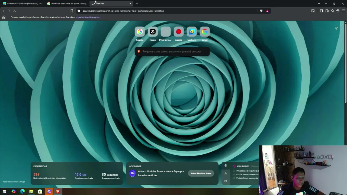Click Foto de Shubham Dhage credit
This screenshot has width=347, height=195.
[x=14, y=182]
